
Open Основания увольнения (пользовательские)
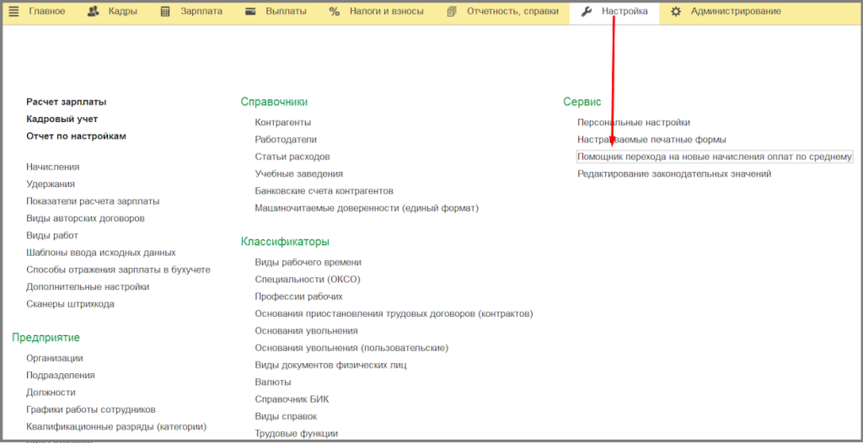[x=351, y=348]
